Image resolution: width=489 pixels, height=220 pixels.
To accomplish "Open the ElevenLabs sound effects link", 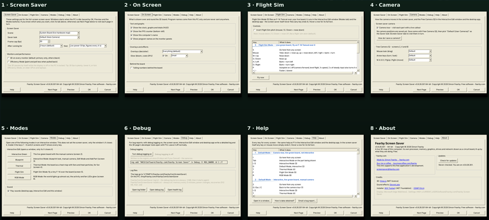I will pyautogui.click(x=394, y=184).
